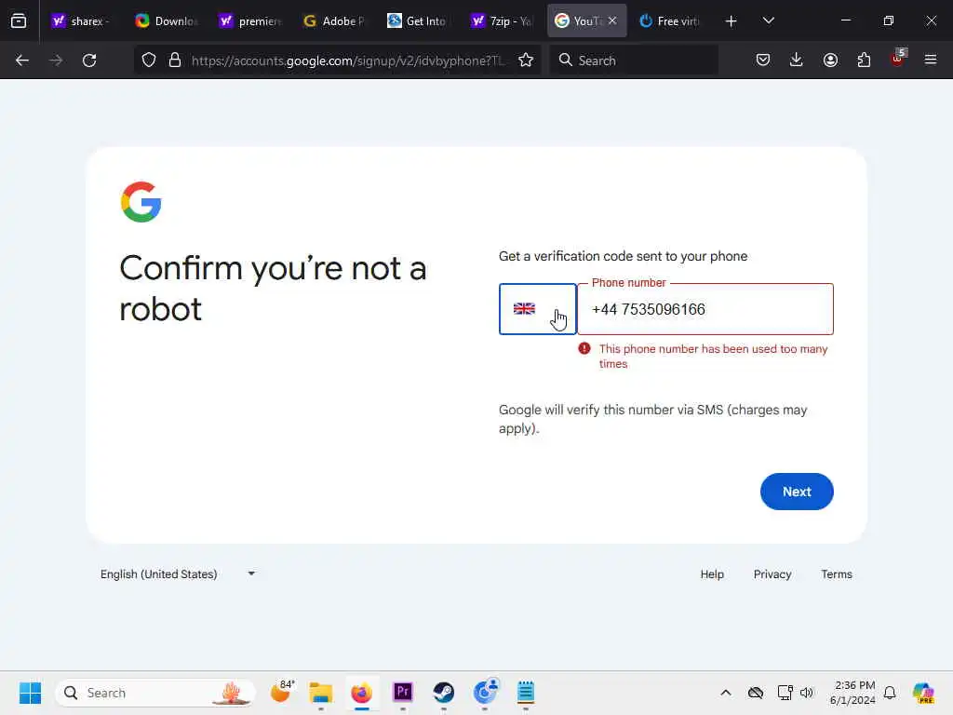Click the Google logo
953x715 pixels.
141,202
